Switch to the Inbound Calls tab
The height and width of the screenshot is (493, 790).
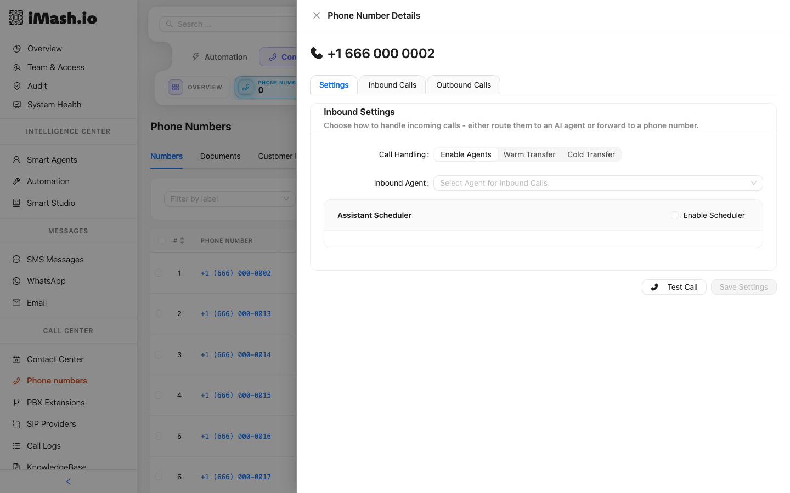click(392, 85)
